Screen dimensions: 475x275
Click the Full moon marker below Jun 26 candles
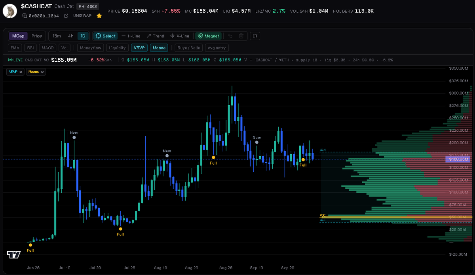(30, 245)
